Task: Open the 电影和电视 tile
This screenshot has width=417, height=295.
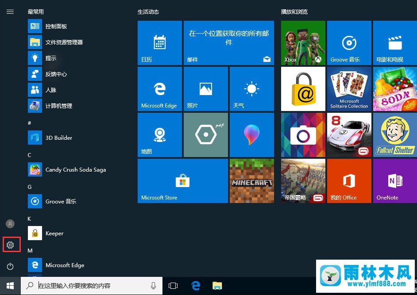Action: 395,43
